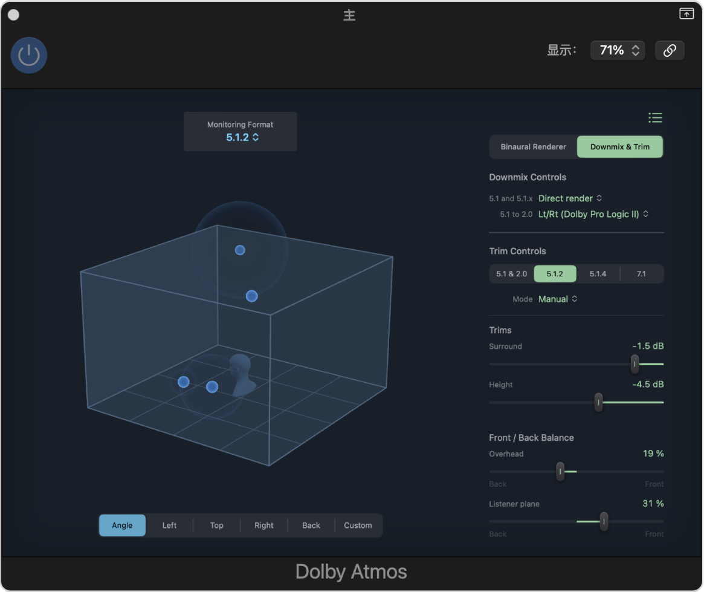This screenshot has height=592, width=704.
Task: Click the Front / Back Balance heading
Action: pos(531,438)
